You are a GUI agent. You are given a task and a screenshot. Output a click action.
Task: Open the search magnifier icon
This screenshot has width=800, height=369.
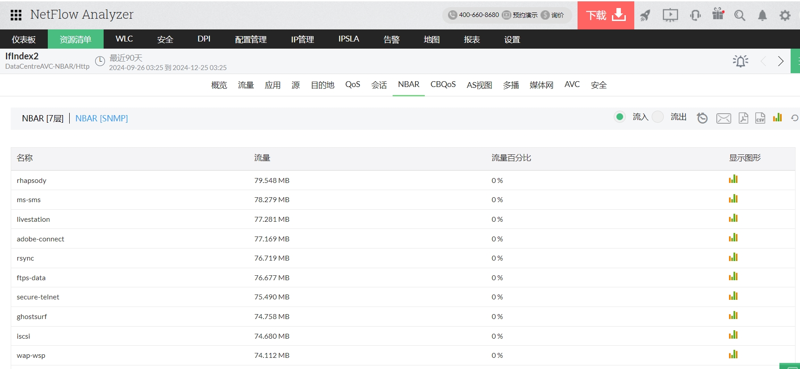[x=740, y=16]
